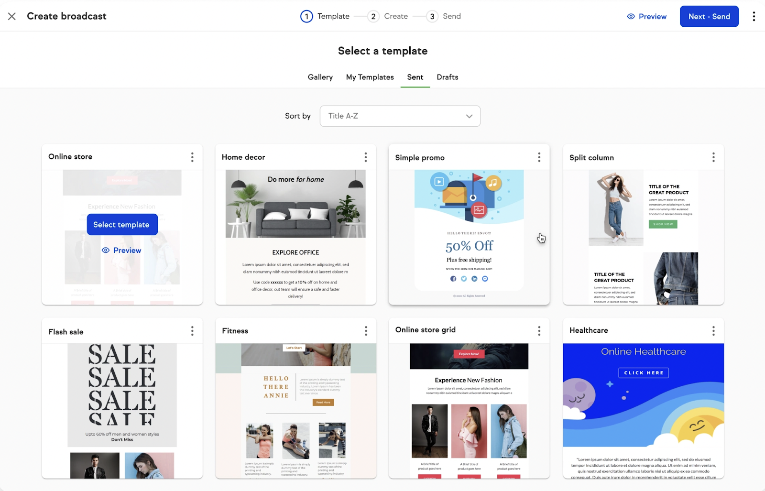Image resolution: width=765 pixels, height=491 pixels.
Task: Select the Home decor template thumbnail
Action: click(295, 237)
